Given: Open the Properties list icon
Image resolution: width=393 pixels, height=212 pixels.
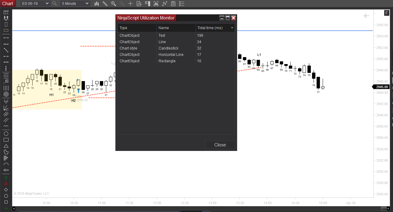Looking at the screenshot, I should (182, 4).
